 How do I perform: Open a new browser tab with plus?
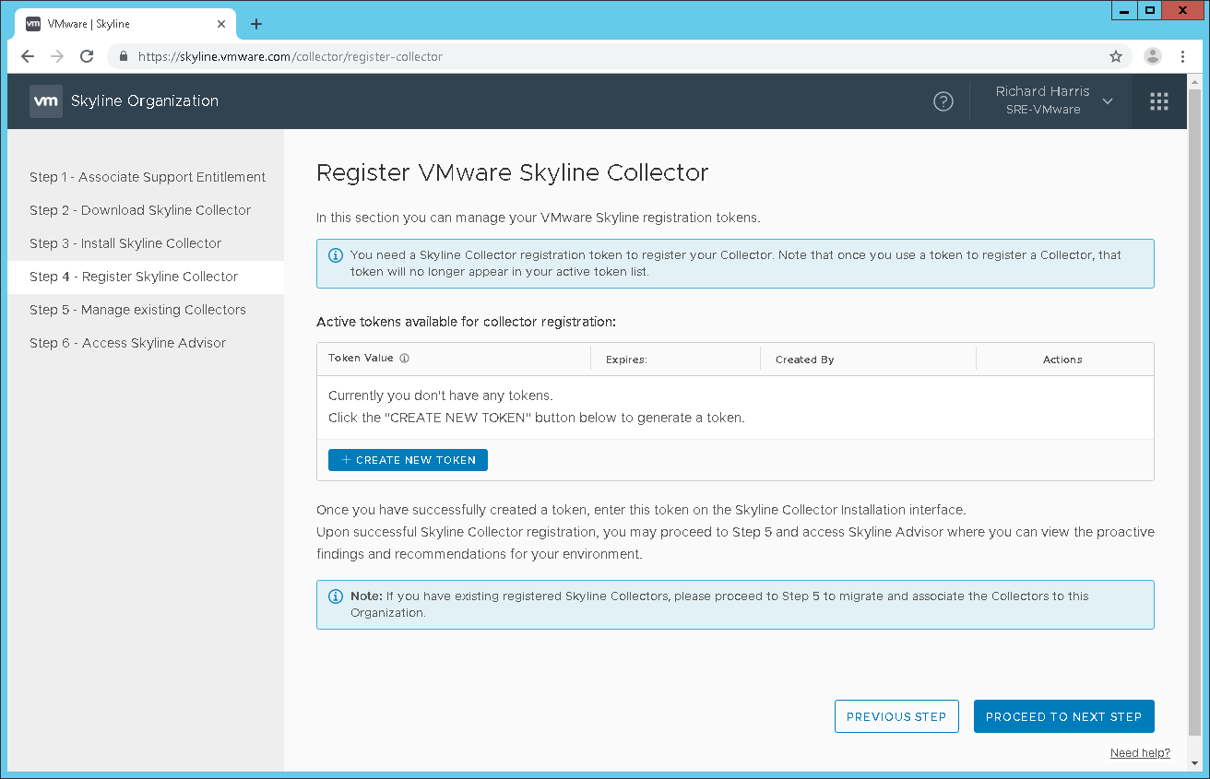coord(256,24)
